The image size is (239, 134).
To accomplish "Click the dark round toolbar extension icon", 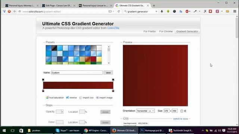I will click(174, 12).
